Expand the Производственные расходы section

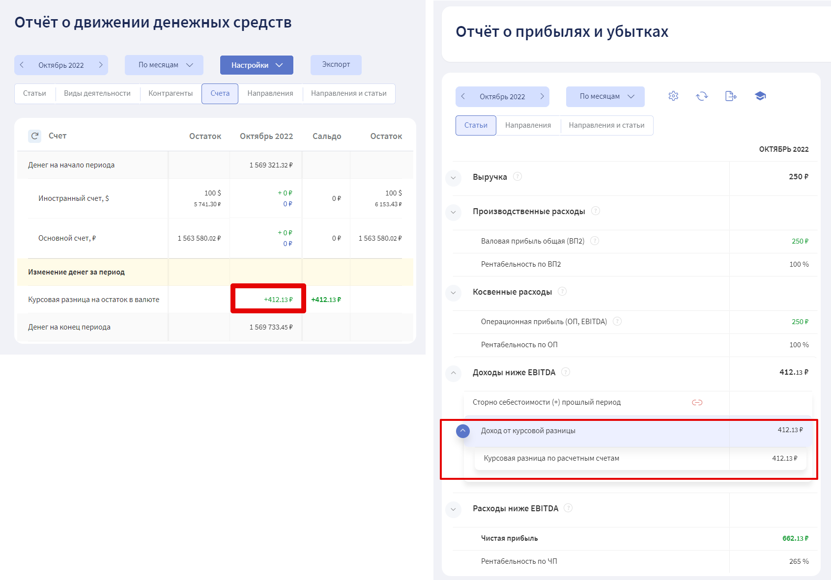point(453,212)
